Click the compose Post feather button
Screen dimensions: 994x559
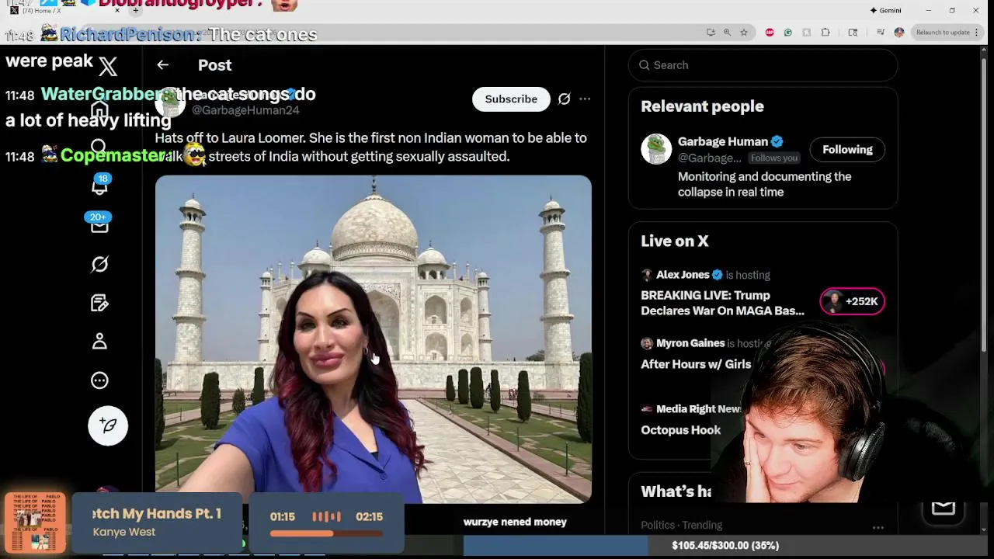click(108, 425)
